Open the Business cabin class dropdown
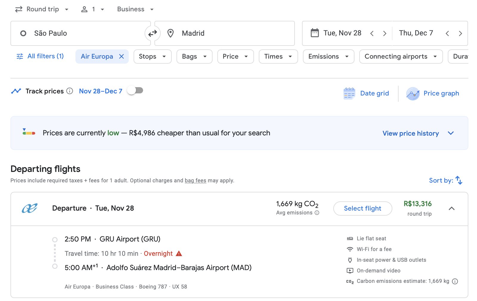 coord(136,9)
